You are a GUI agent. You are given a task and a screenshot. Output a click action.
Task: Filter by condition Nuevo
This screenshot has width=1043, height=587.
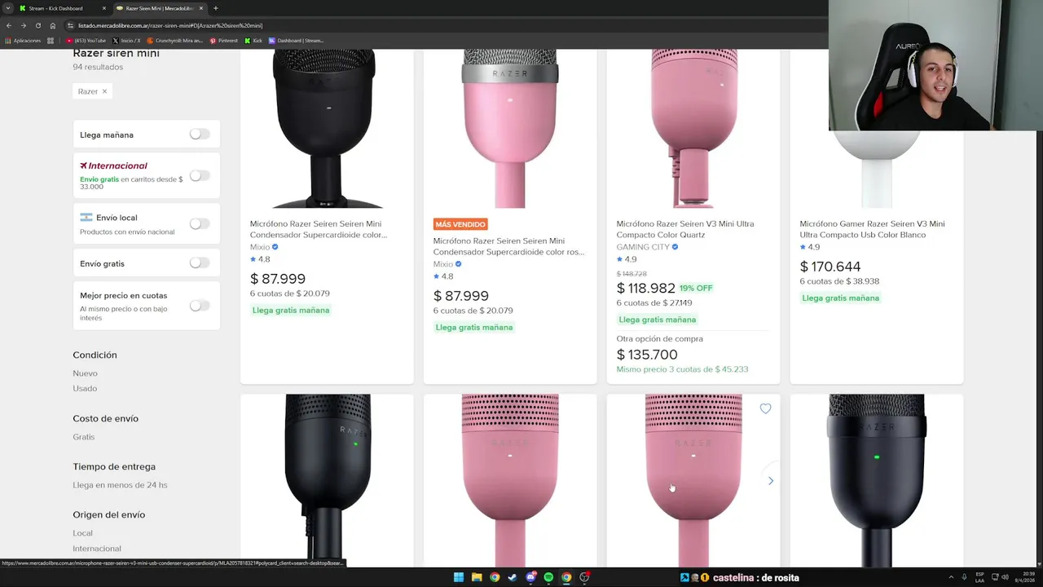click(x=85, y=373)
